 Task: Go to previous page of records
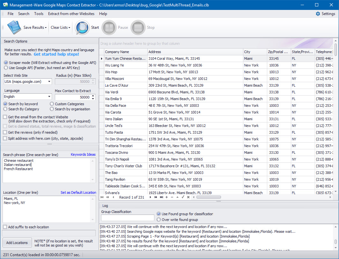tap(108, 197)
